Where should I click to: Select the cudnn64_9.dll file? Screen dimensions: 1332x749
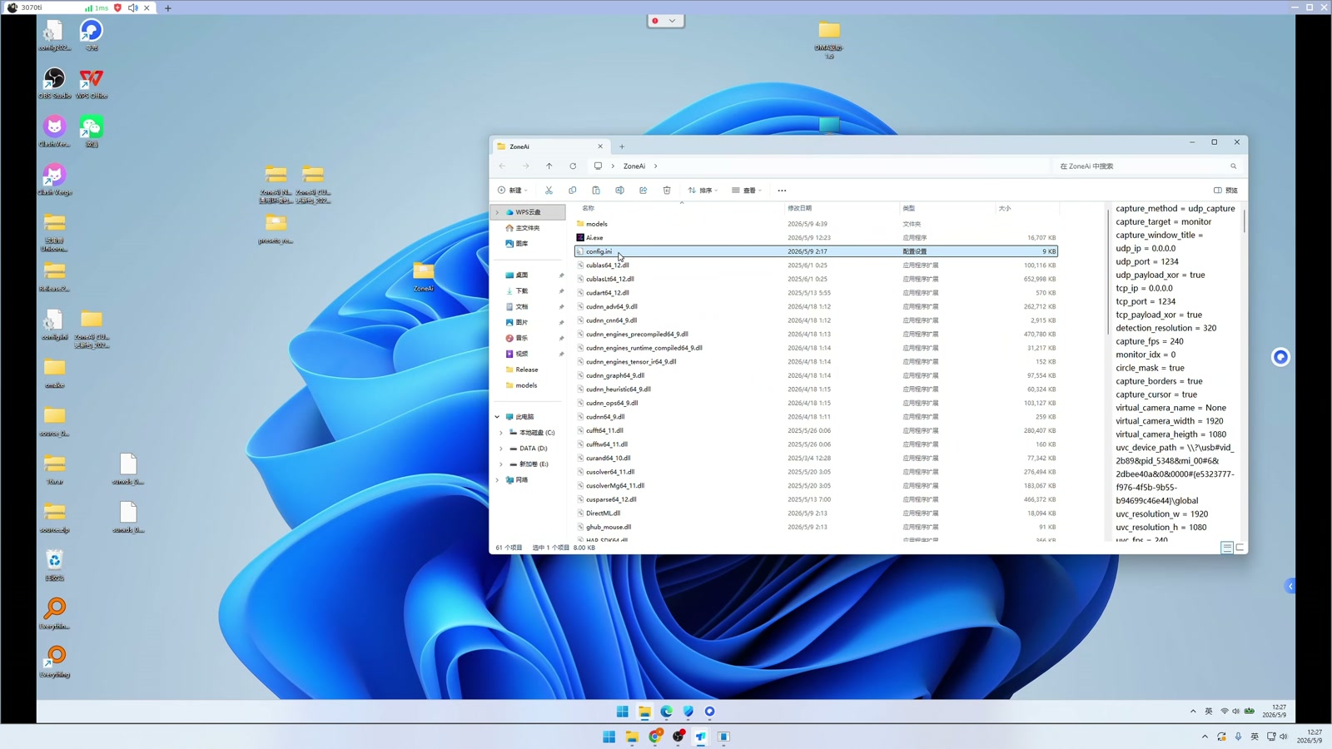coord(817,417)
